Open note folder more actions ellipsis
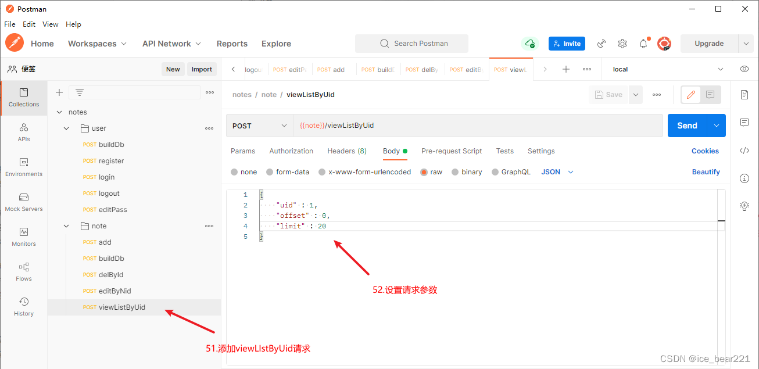Viewport: 759px width, 369px height. 209,226
